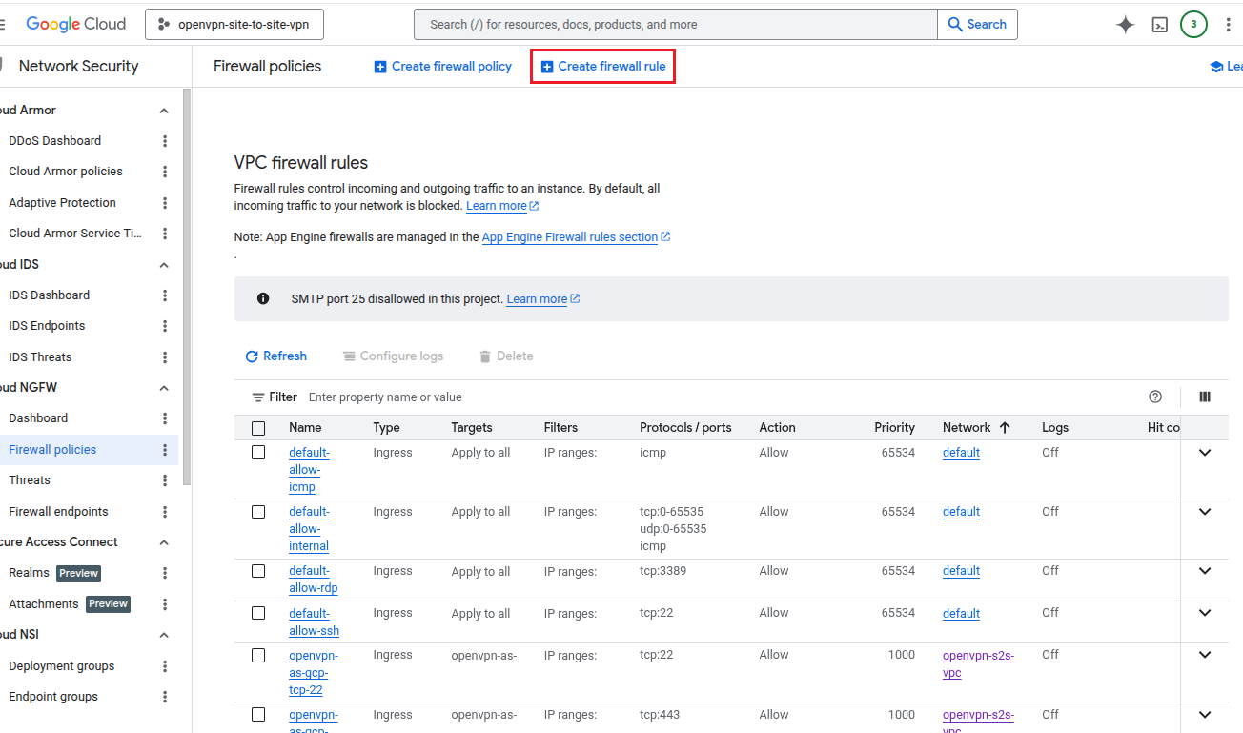Open Gemini AI assistant sparkle icon
This screenshot has height=733, width=1243.
1126,25
